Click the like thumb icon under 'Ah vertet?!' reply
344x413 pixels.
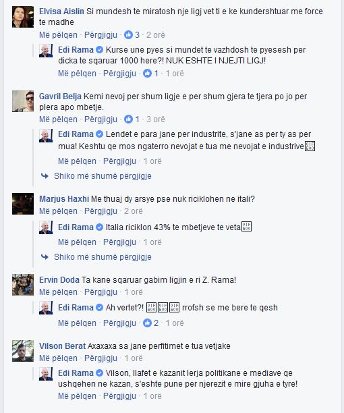[148, 323]
